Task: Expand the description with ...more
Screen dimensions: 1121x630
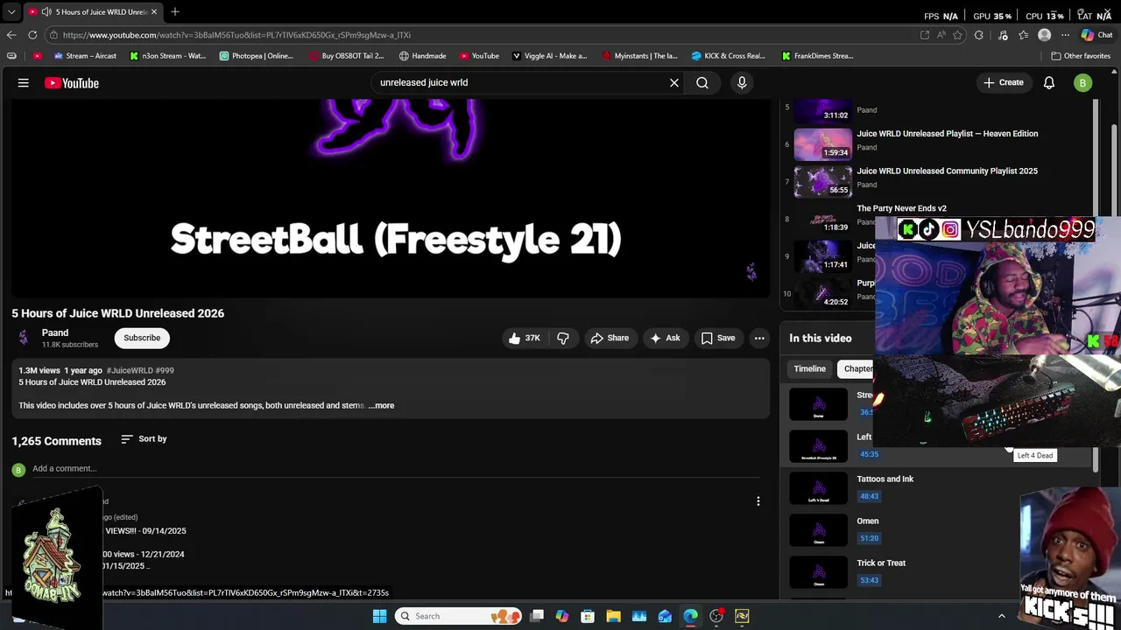Action: click(x=382, y=406)
